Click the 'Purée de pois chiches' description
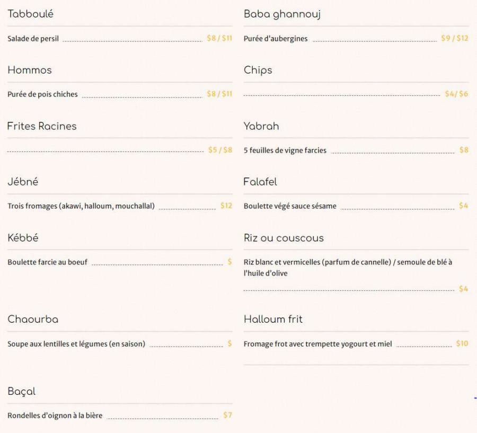The width and height of the screenshot is (477, 433). [x=42, y=94]
